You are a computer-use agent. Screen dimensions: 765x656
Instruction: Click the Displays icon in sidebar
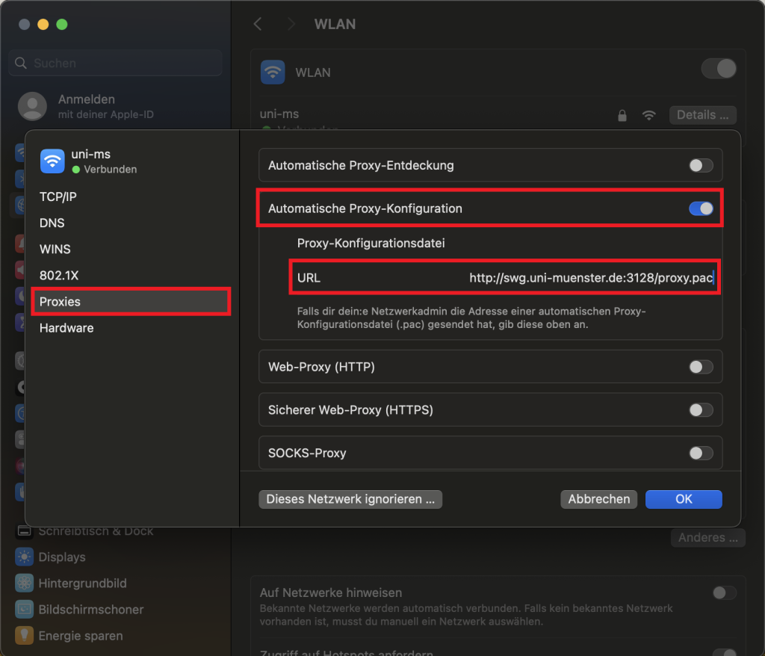[25, 557]
